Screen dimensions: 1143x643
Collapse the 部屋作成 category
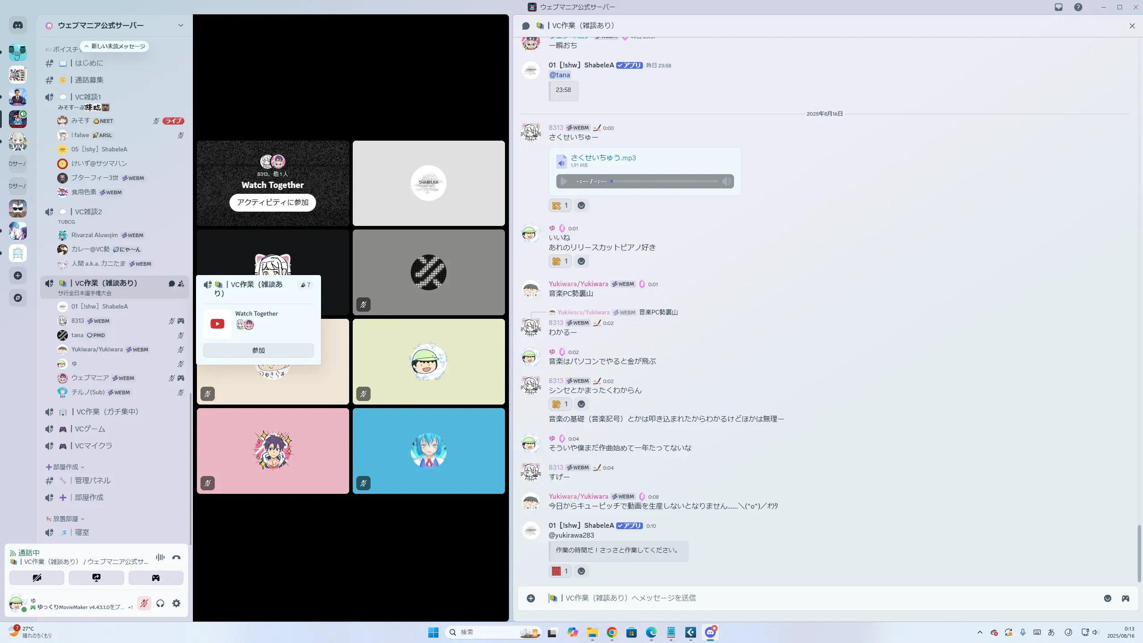65,467
